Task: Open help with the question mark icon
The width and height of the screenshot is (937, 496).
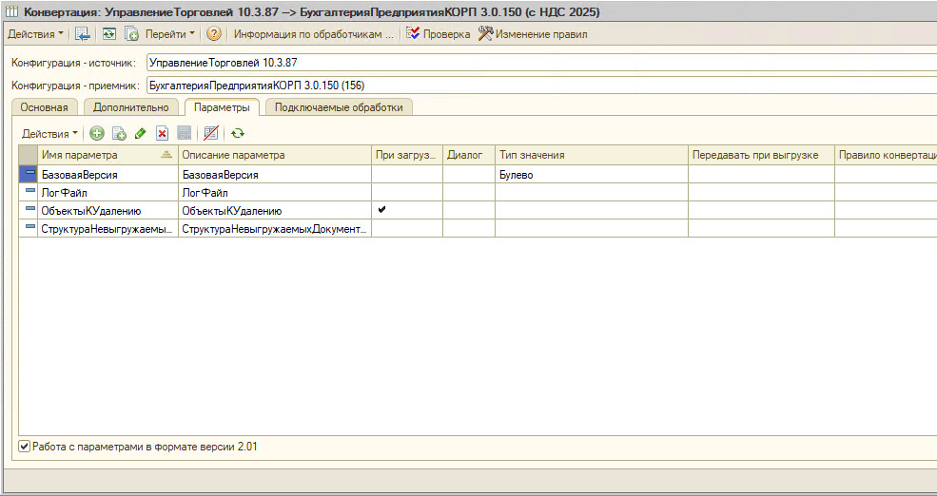Action: (214, 34)
